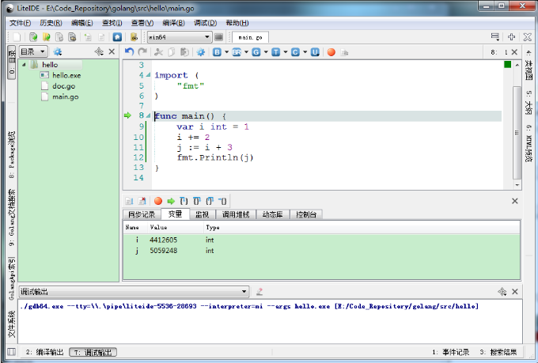Toggle breakpoint with red circle in editor toolbar
This screenshot has height=363, width=538.
point(331,52)
